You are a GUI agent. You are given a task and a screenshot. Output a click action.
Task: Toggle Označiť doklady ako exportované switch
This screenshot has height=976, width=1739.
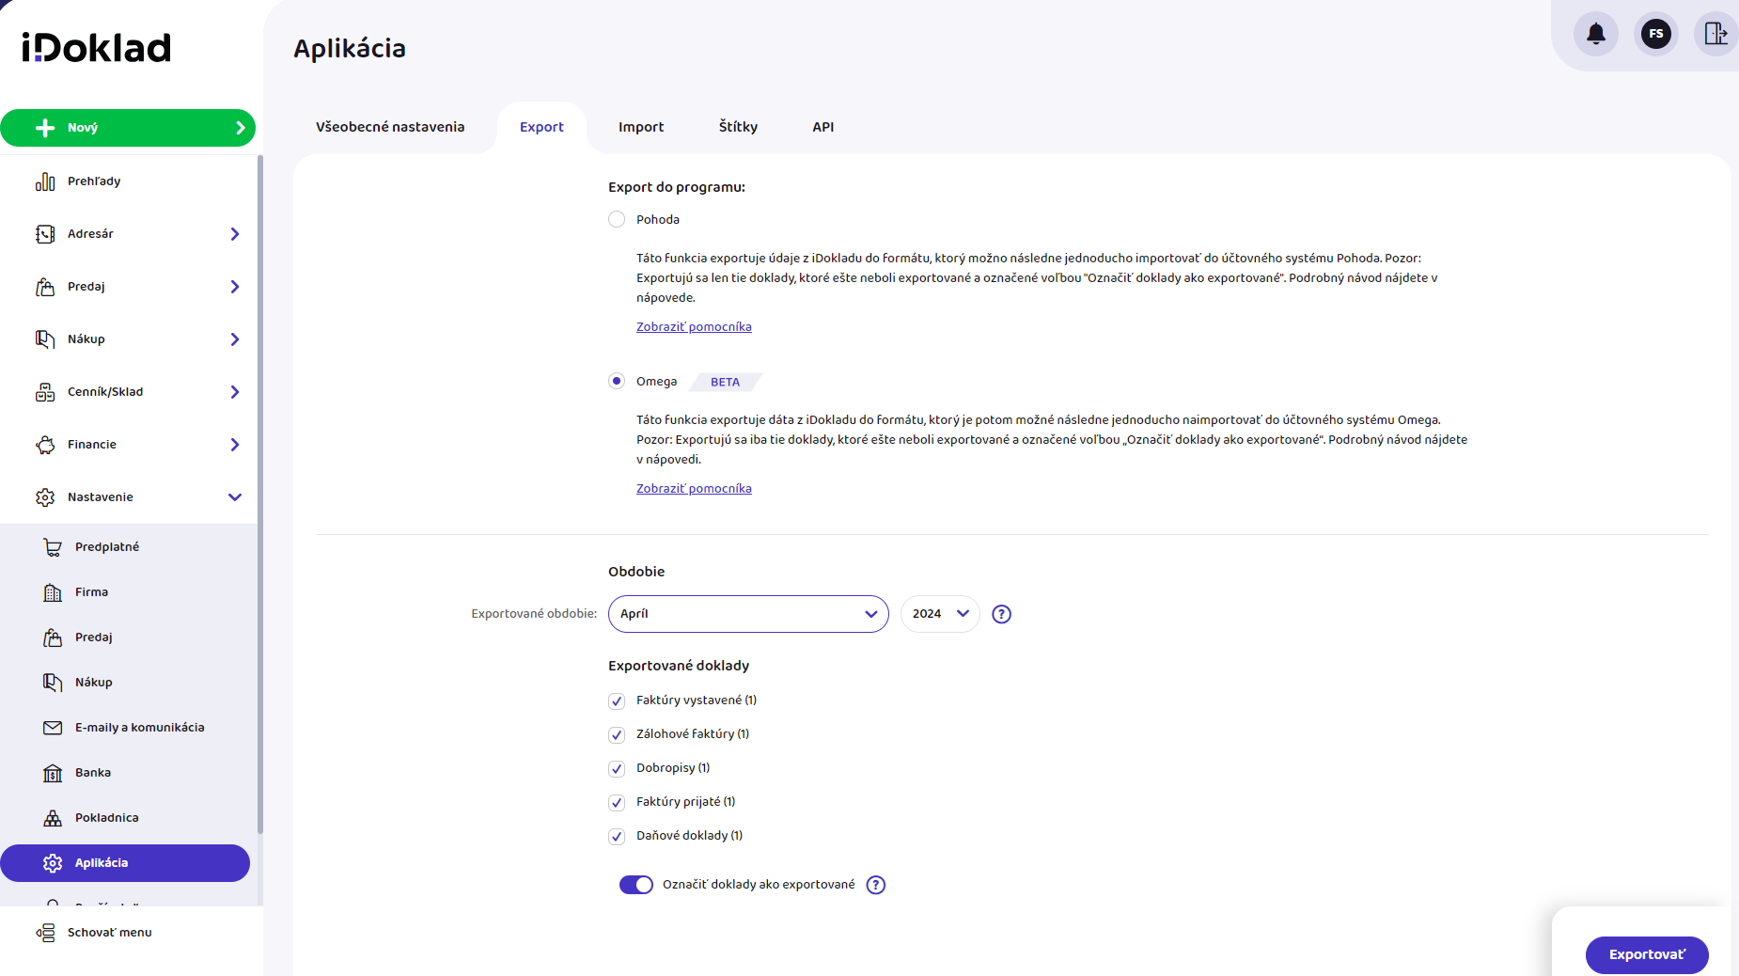636,885
